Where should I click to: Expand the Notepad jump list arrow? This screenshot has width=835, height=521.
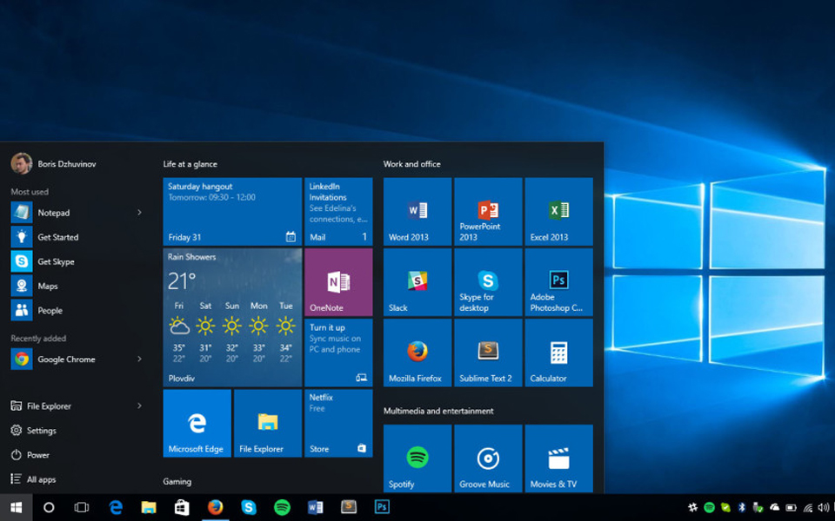[139, 213]
